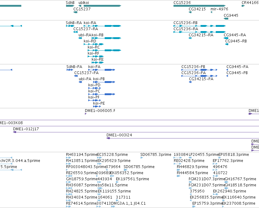
Task: Click the koi-RF transcript label
Action: pos(93,53)
